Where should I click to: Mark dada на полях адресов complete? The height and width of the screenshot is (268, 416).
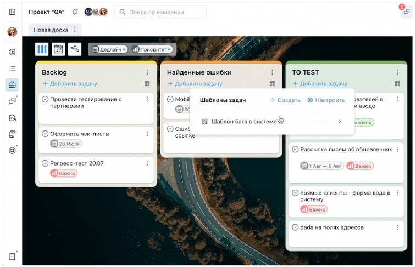point(295,227)
